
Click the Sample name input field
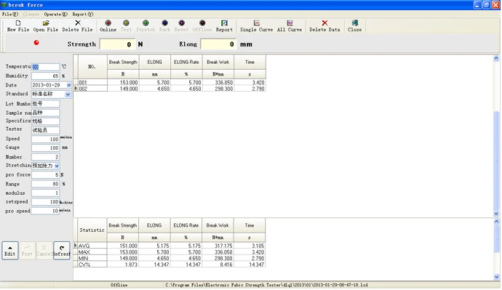pyautogui.click(x=45, y=113)
